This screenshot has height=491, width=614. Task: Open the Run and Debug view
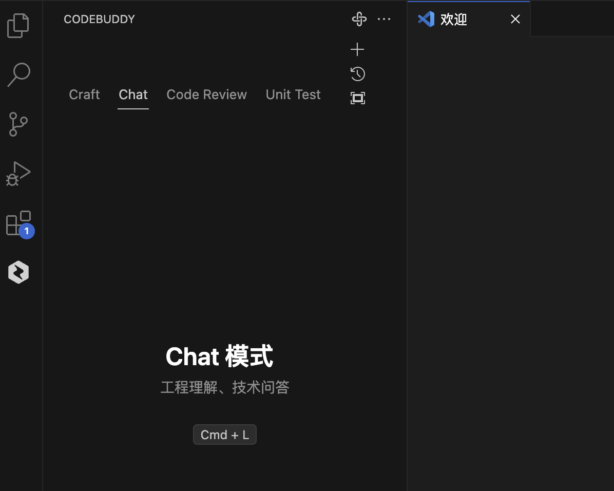pyautogui.click(x=18, y=173)
